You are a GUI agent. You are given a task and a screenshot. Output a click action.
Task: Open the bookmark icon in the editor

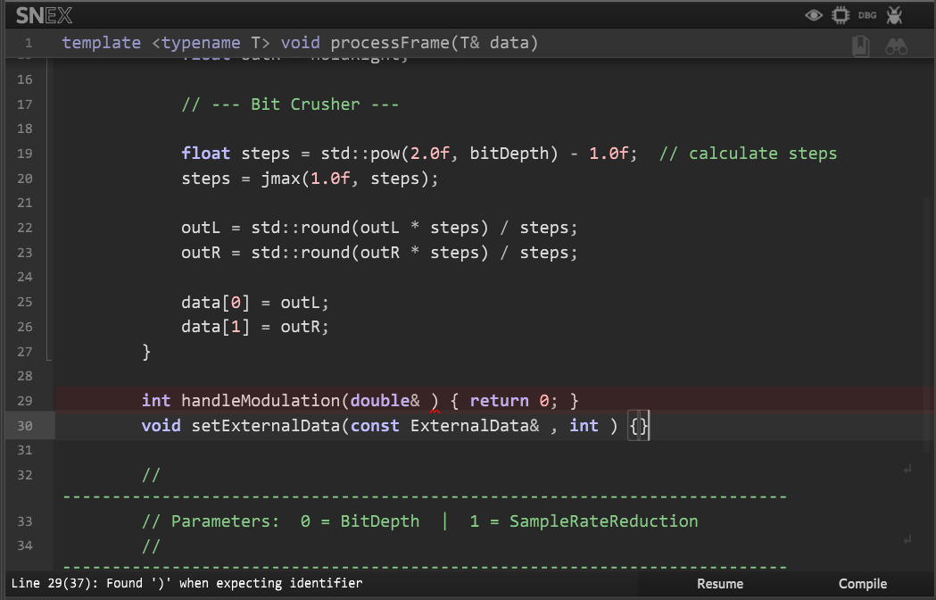coord(860,46)
